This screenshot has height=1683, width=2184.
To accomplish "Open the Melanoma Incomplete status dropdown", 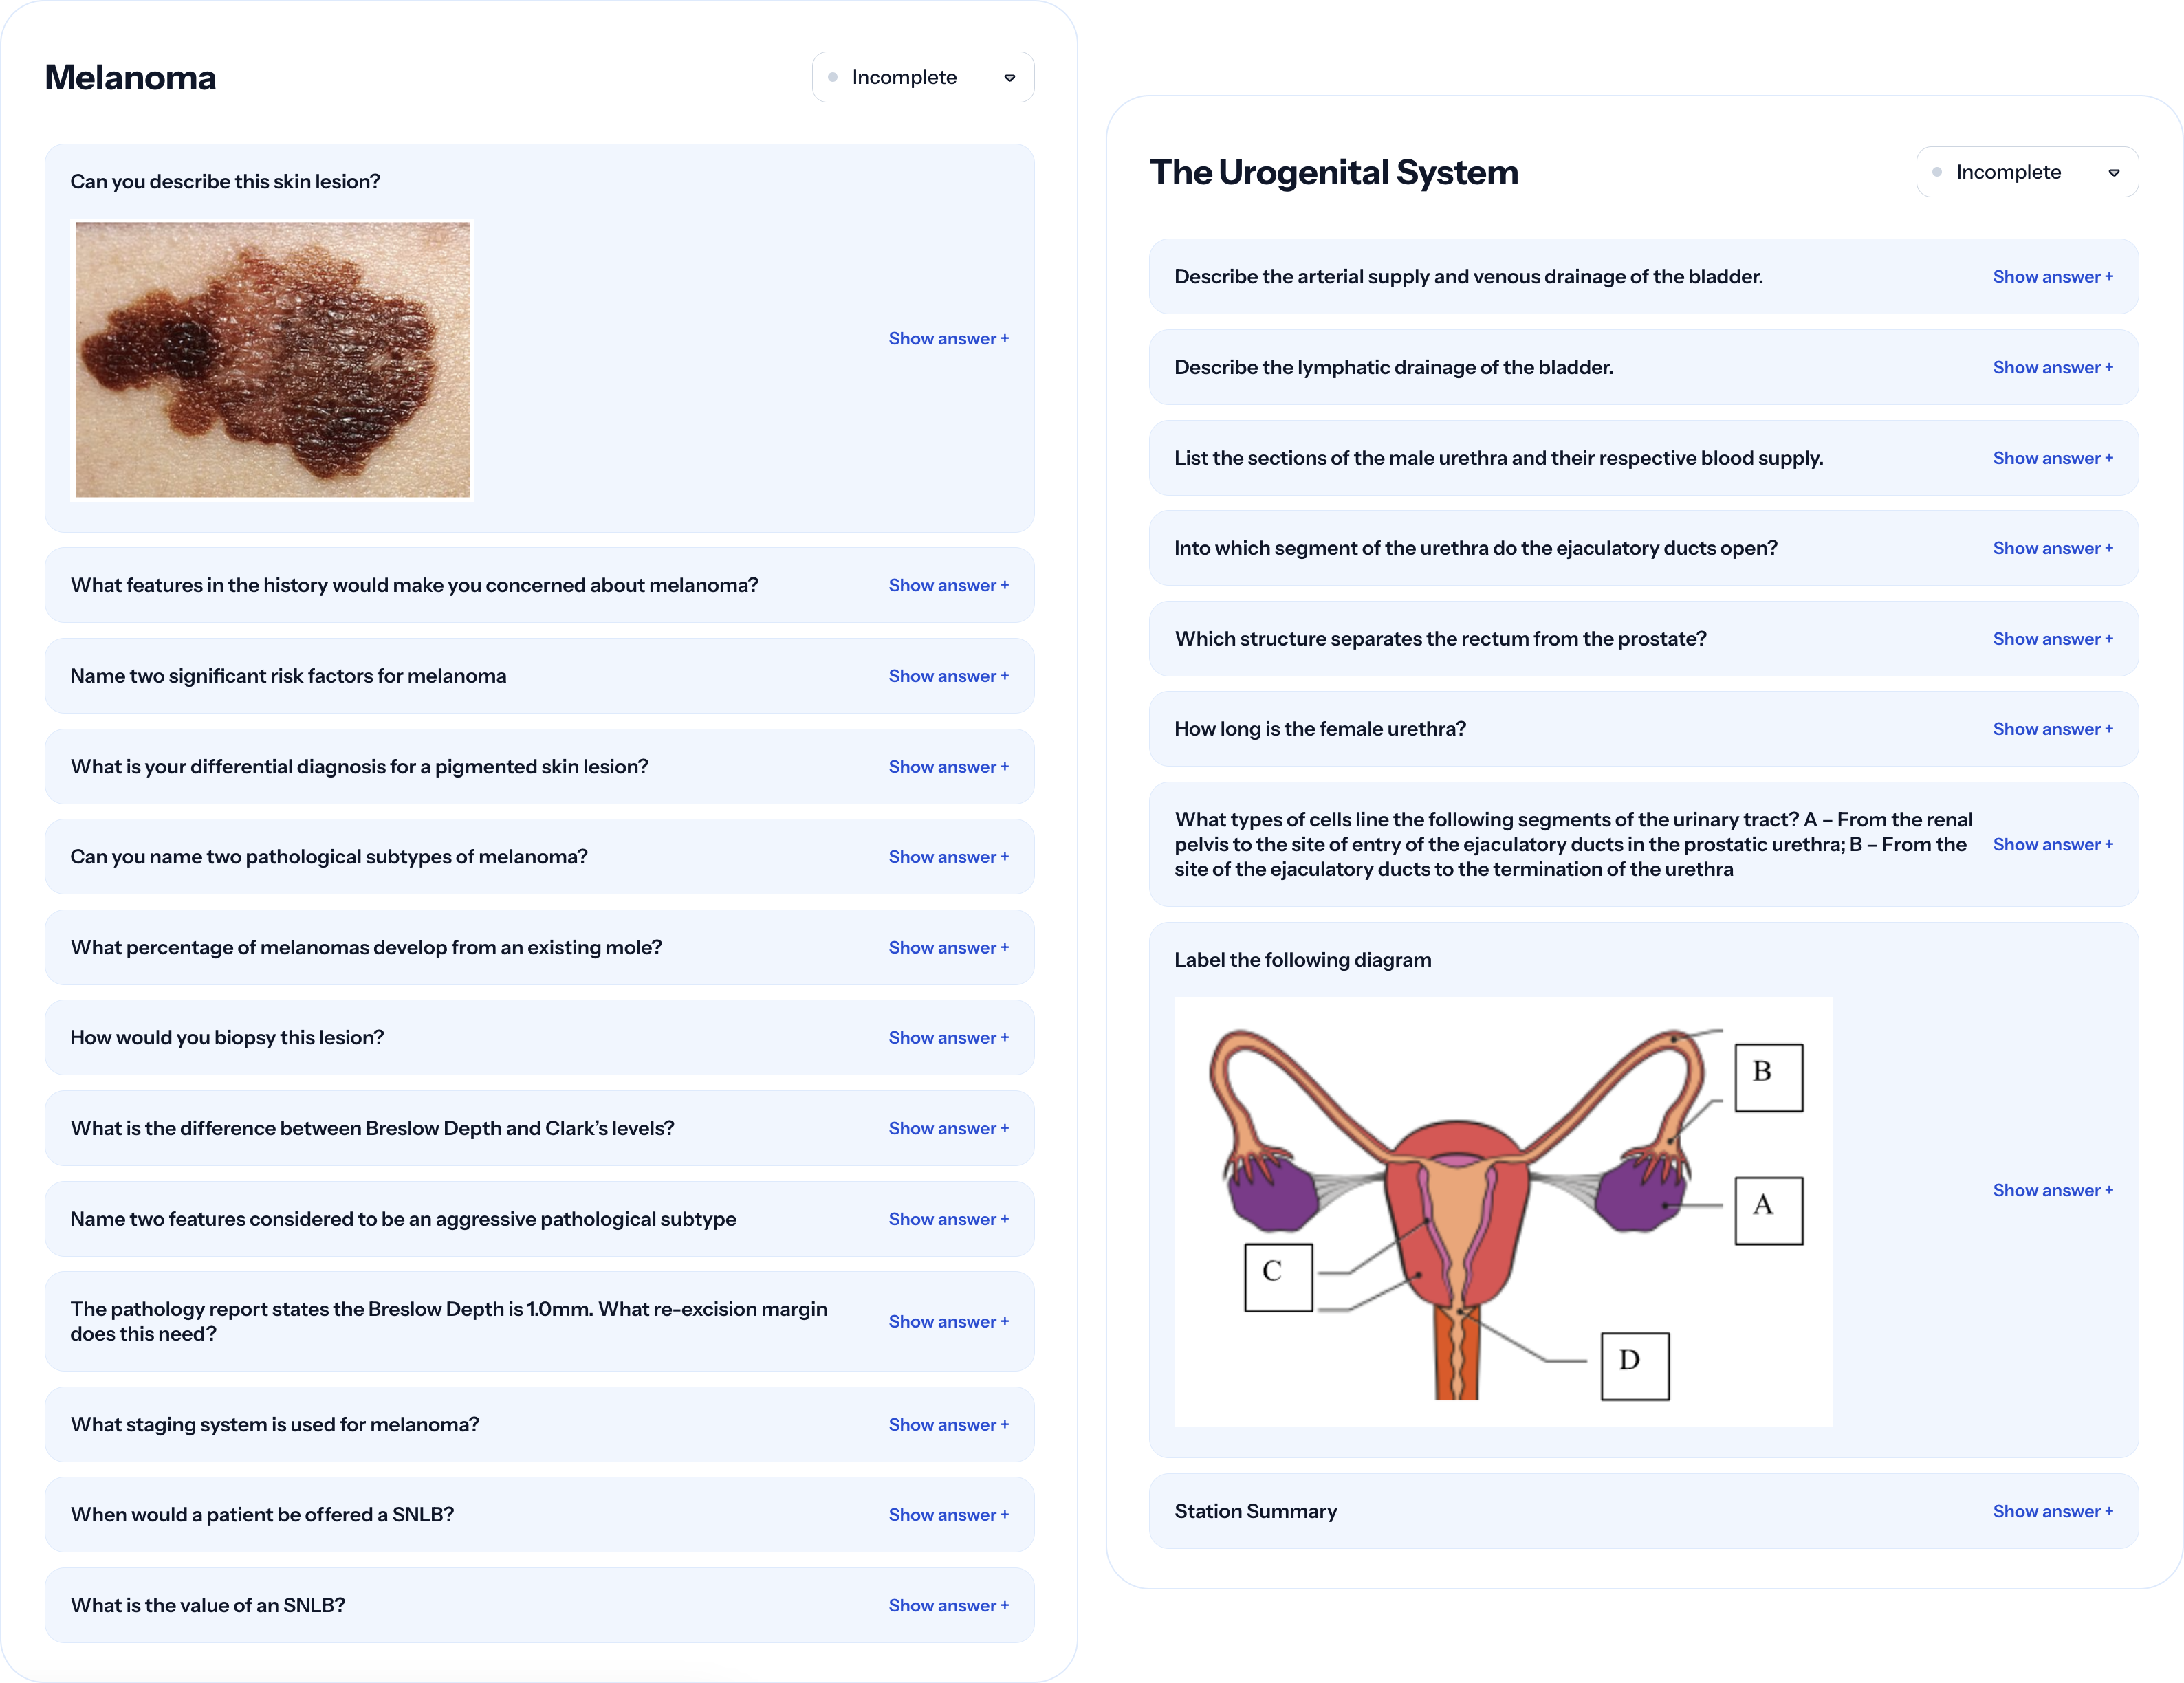I will tap(923, 77).
